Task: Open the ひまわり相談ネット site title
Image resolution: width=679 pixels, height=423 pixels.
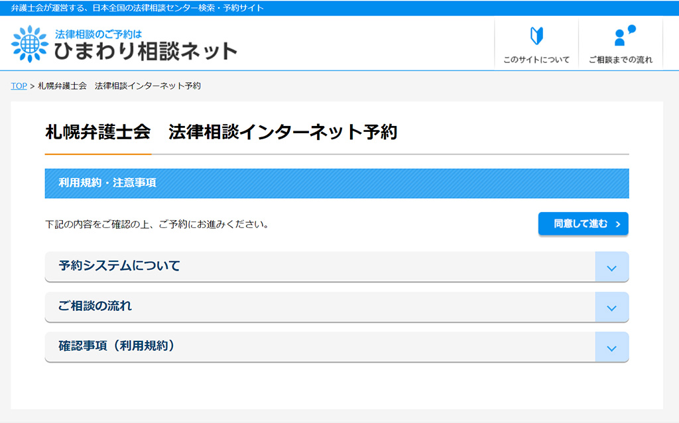Action: pyautogui.click(x=146, y=51)
